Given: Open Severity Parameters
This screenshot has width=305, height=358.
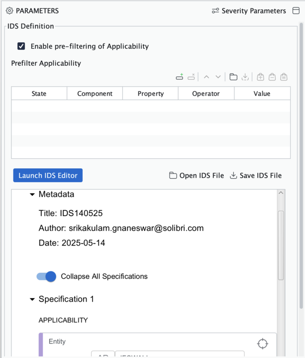Looking at the screenshot, I should click(x=249, y=10).
